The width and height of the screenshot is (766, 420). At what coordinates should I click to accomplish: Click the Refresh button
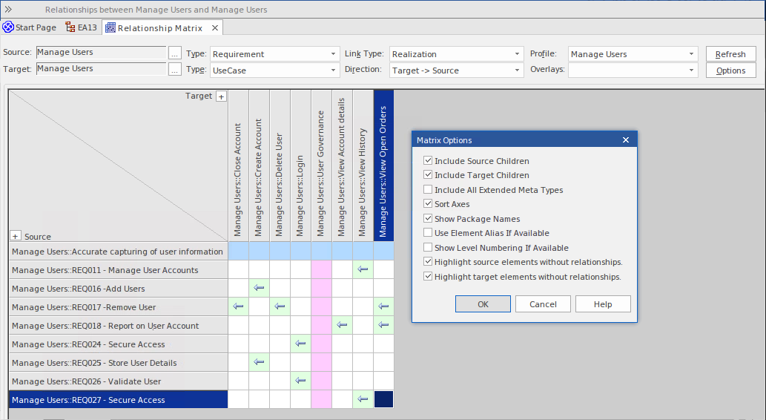click(730, 54)
